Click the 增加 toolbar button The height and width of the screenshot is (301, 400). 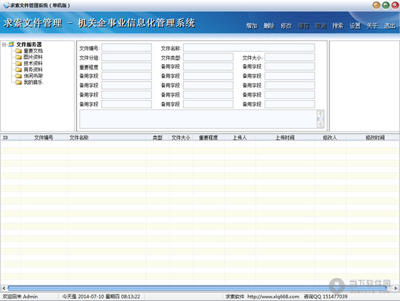pos(251,26)
